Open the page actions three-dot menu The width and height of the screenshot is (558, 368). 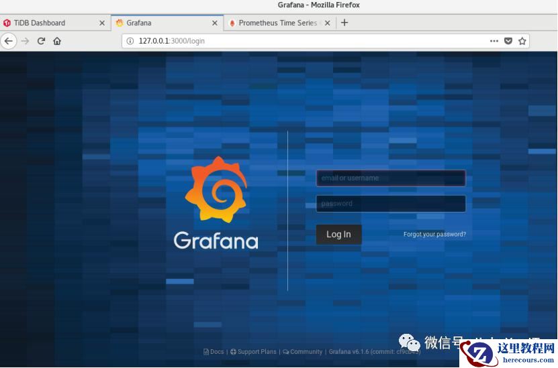[x=494, y=41]
